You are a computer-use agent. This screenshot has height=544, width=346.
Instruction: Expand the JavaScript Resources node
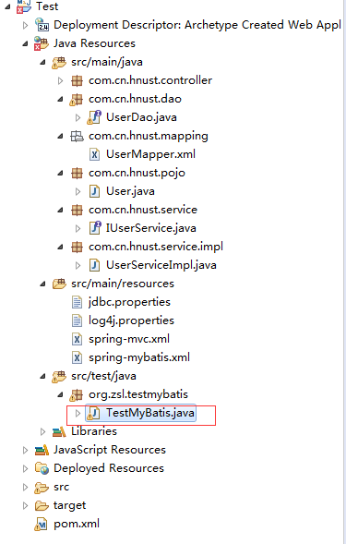[x=25, y=450]
